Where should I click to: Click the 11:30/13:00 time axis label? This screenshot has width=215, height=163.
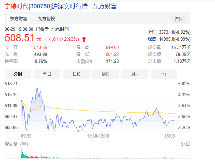pos(98,136)
